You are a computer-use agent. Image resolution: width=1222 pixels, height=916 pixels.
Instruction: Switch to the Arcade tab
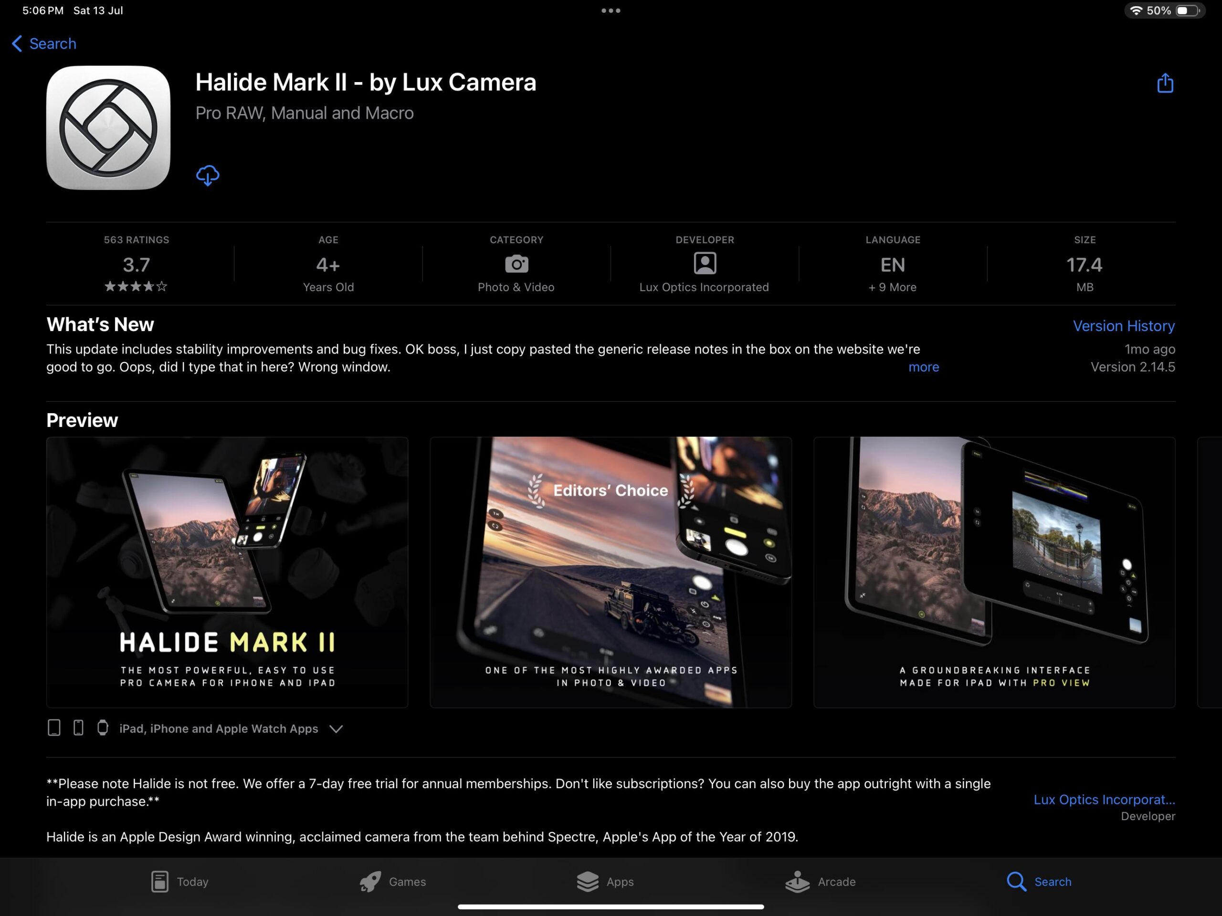point(821,881)
